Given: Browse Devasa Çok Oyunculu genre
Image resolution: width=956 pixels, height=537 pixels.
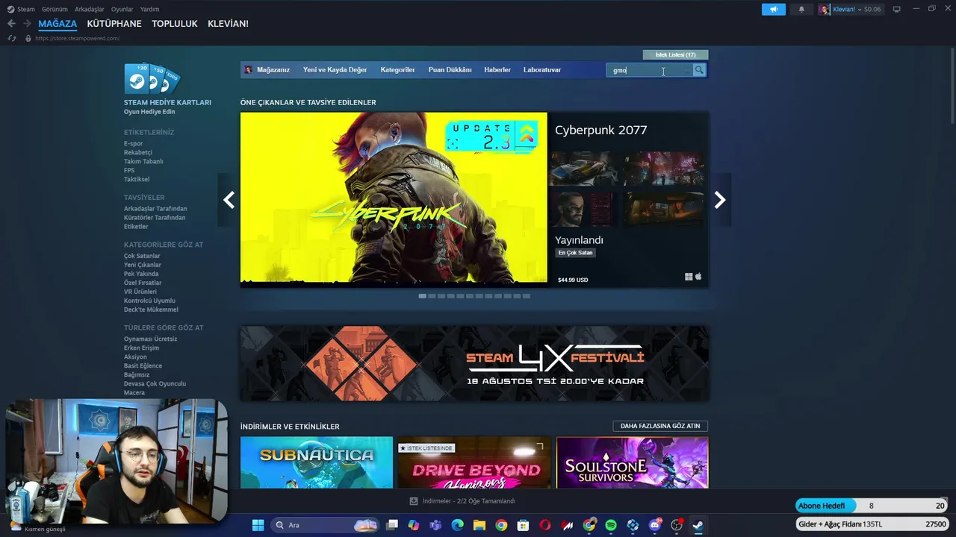Looking at the screenshot, I should pyautogui.click(x=155, y=383).
